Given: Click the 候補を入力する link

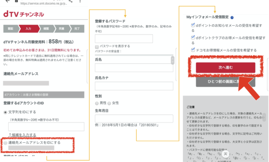Looking at the screenshot, I should coord(22,135).
